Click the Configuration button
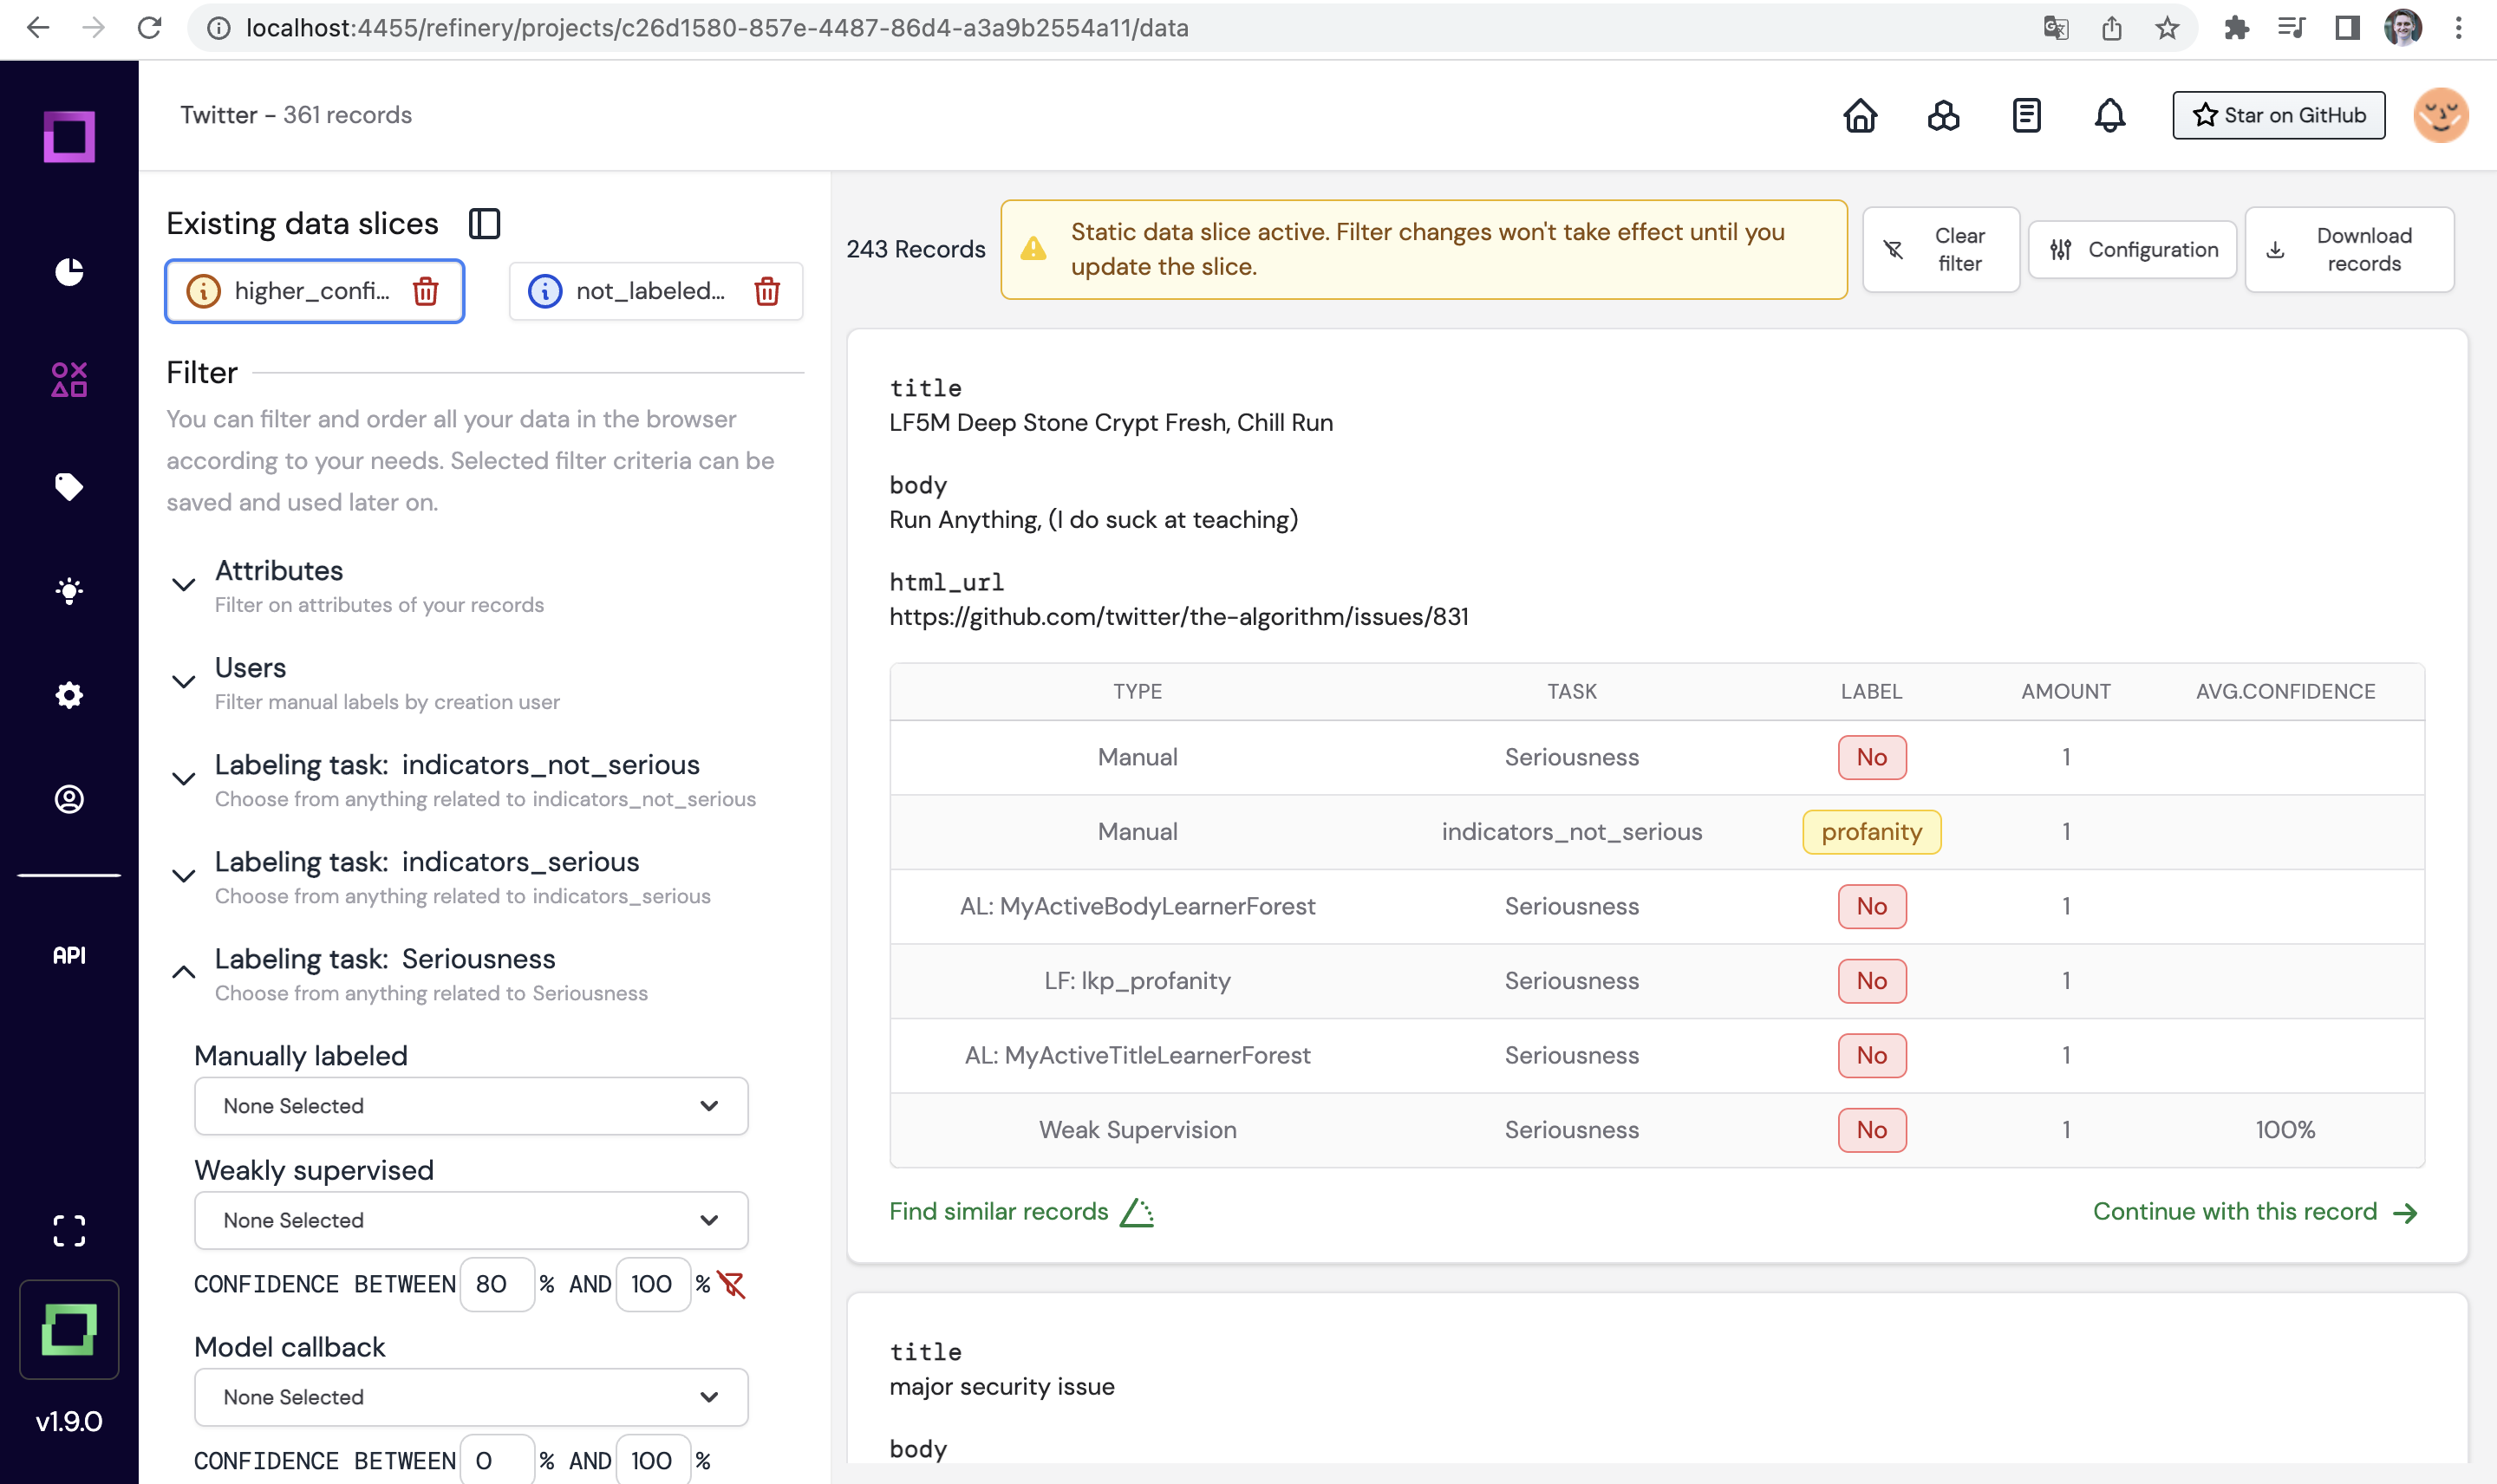The image size is (2497, 1484). coord(2135,249)
